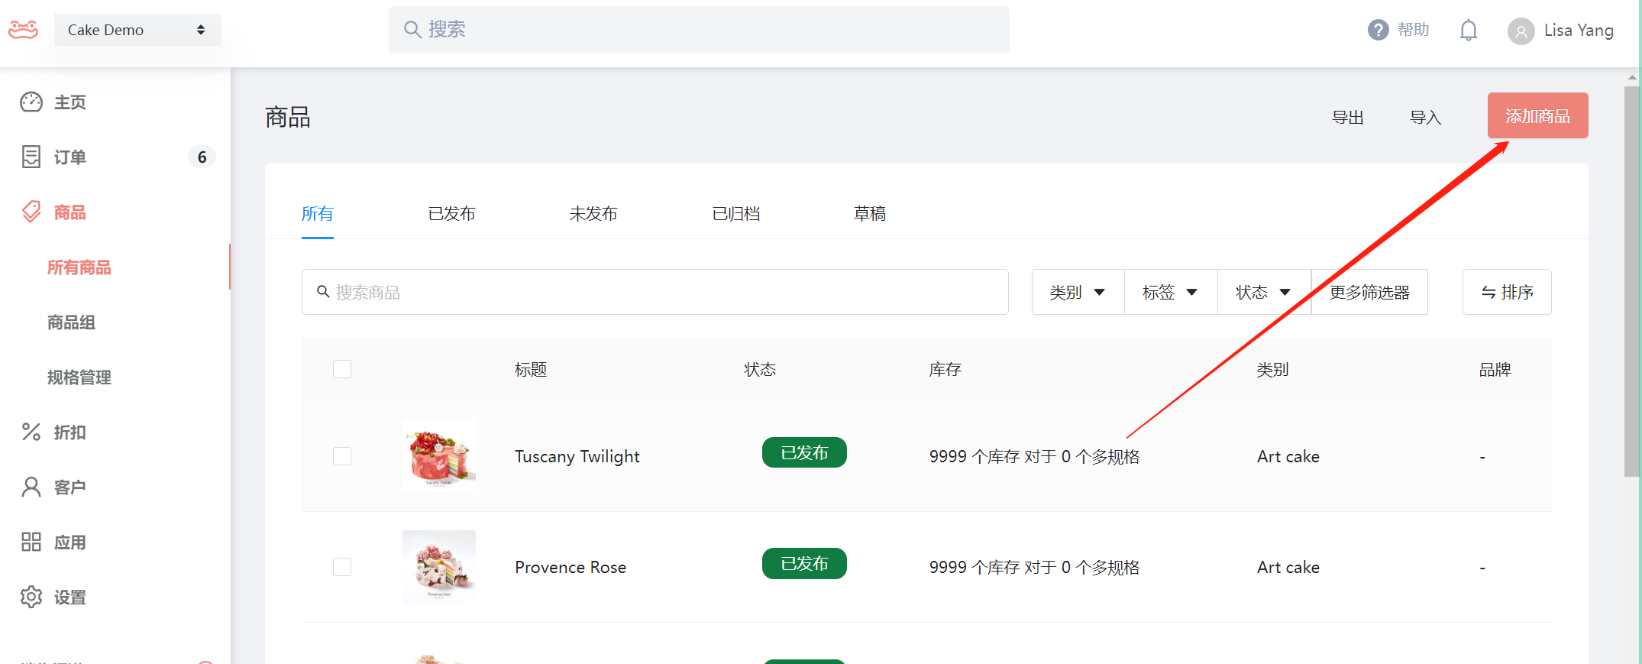Image resolution: width=1642 pixels, height=664 pixels.
Task: Open 折扣 percent icon in sidebar
Action: tap(31, 432)
